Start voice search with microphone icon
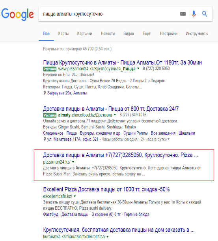This screenshot has width=218, height=241. (x=194, y=14)
